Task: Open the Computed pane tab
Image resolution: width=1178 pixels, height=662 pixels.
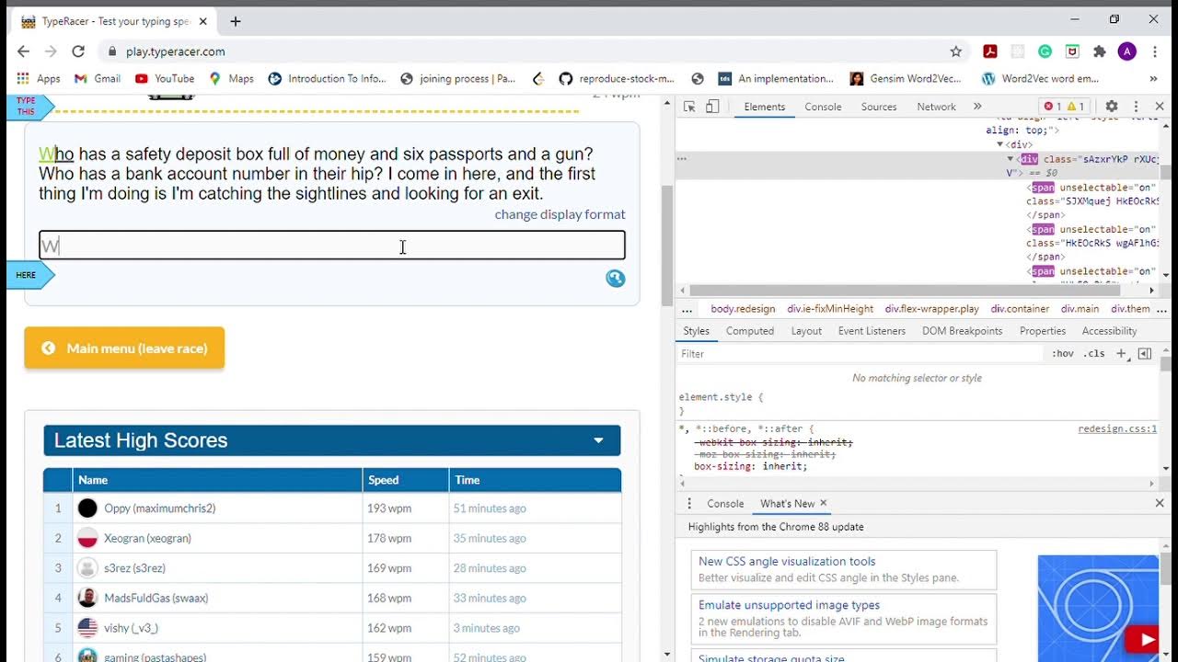Action: click(x=750, y=331)
